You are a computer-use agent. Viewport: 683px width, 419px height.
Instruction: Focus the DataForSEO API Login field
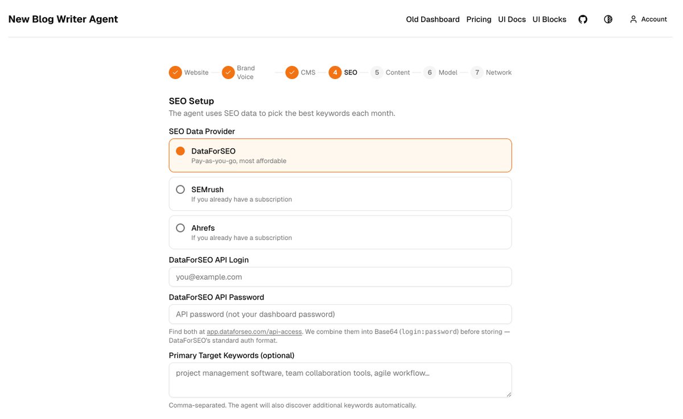340,277
